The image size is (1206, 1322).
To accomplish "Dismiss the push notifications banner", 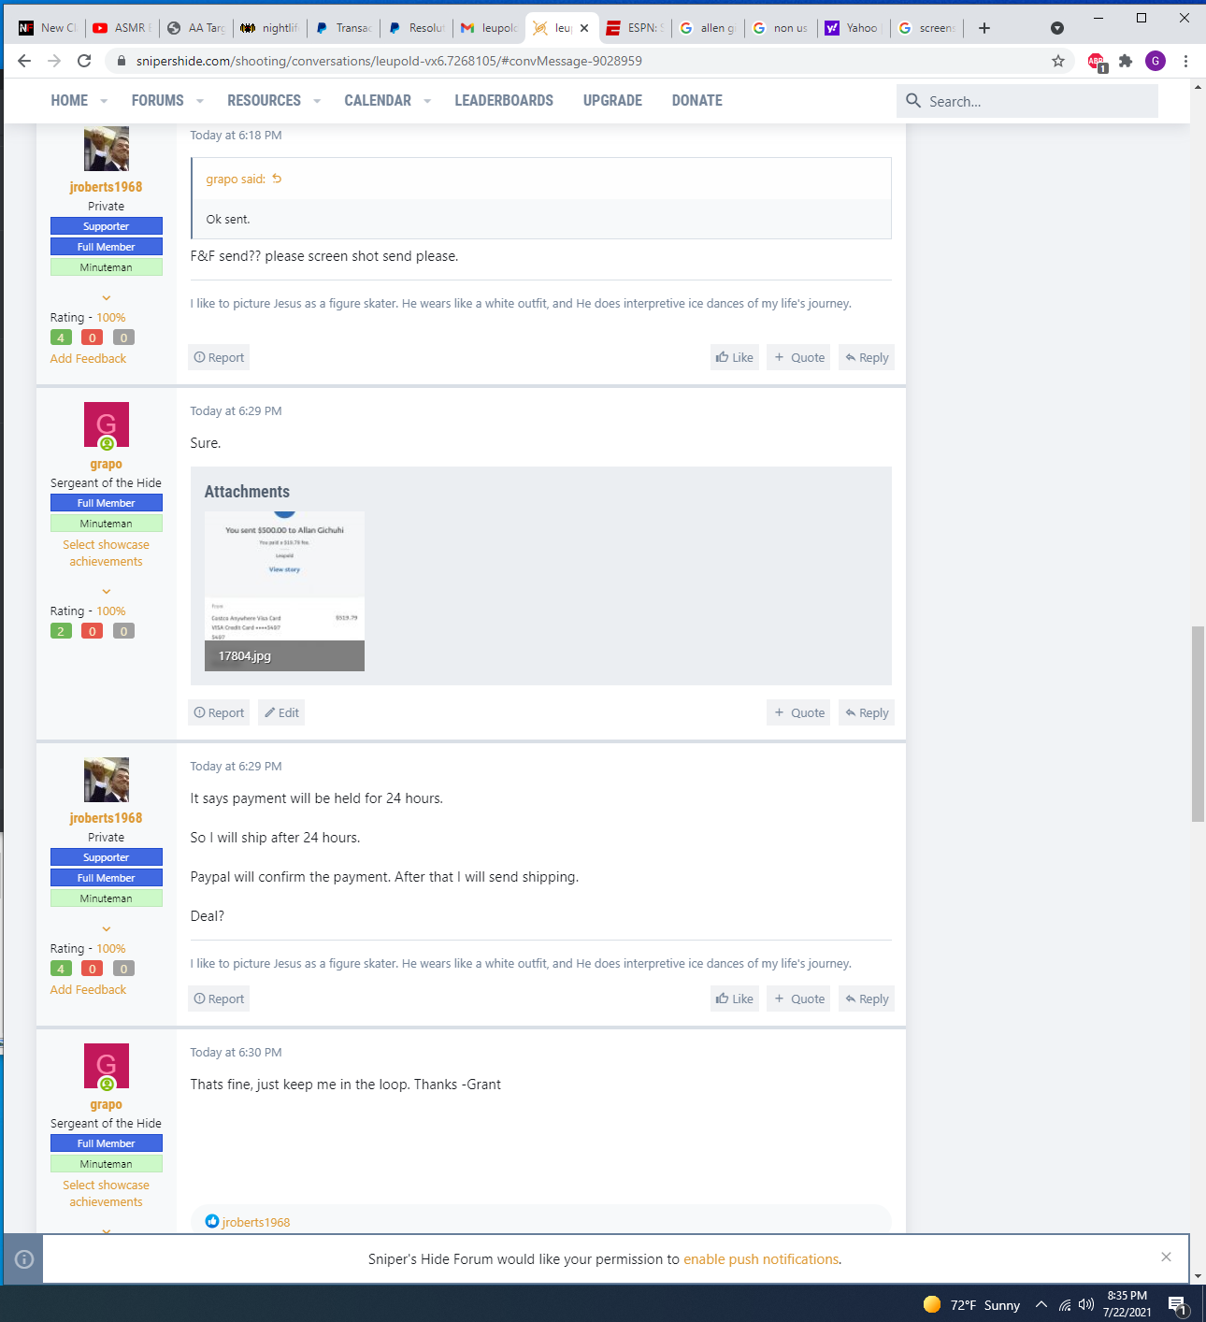I will point(1166,1257).
